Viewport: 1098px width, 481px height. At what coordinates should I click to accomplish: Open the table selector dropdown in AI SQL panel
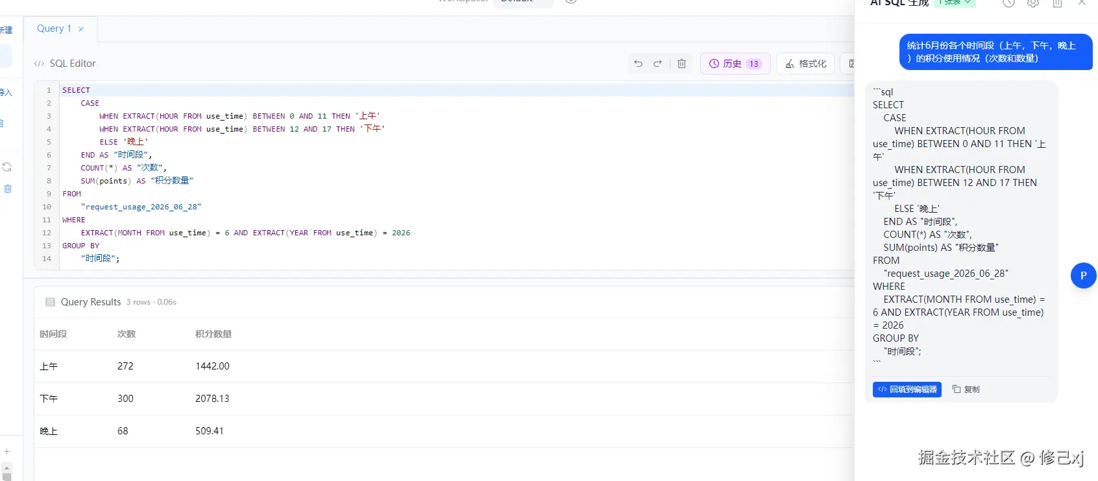point(955,3)
